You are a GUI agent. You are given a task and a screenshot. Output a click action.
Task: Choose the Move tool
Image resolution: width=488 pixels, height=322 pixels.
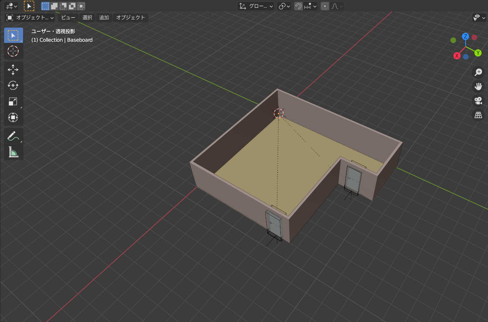pyautogui.click(x=13, y=70)
